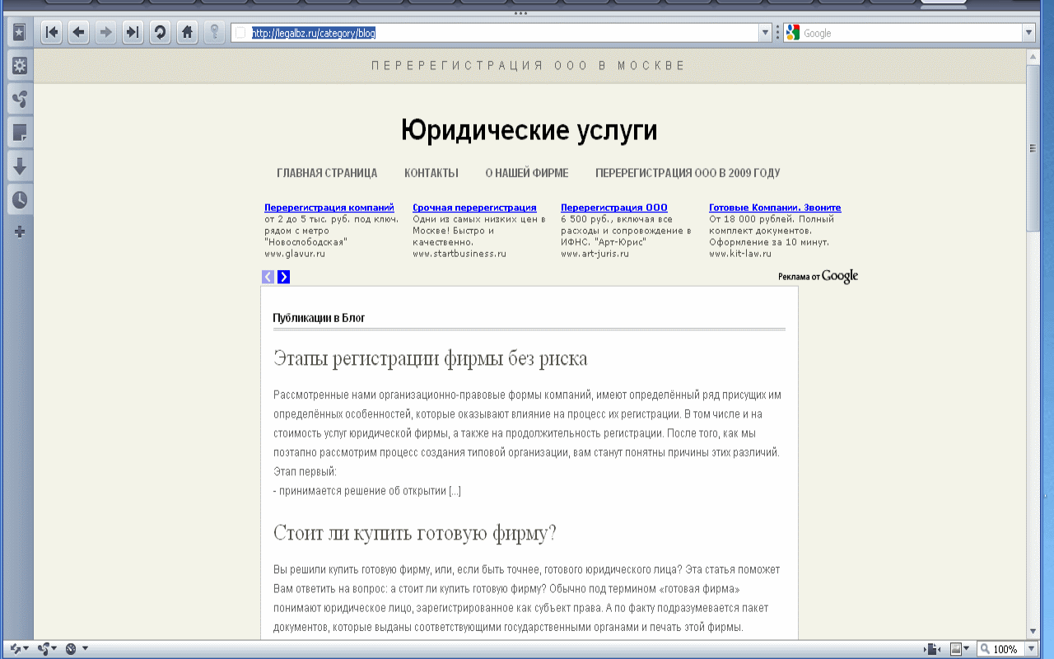
Task: Open the History panel with the clock icon
Action: pyautogui.click(x=19, y=198)
